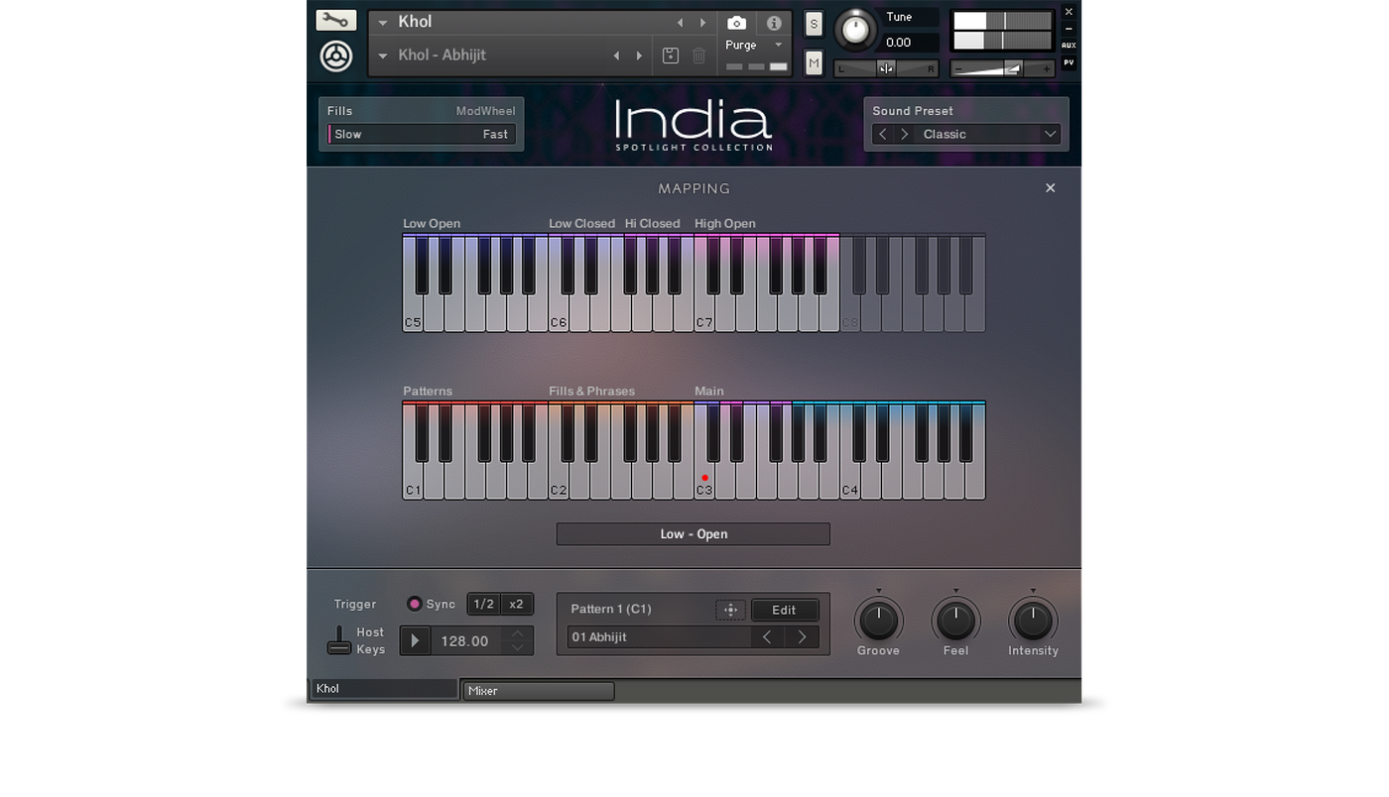The width and height of the screenshot is (1389, 797).
Task: Click the Tune knob
Action: [855, 30]
